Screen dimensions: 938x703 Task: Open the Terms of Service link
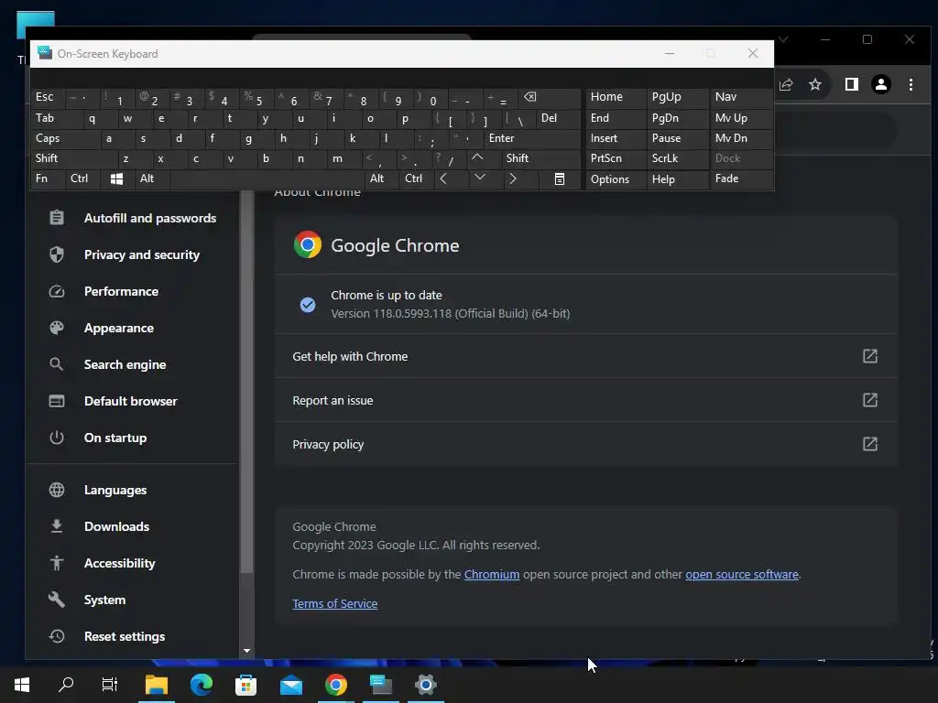click(x=335, y=604)
